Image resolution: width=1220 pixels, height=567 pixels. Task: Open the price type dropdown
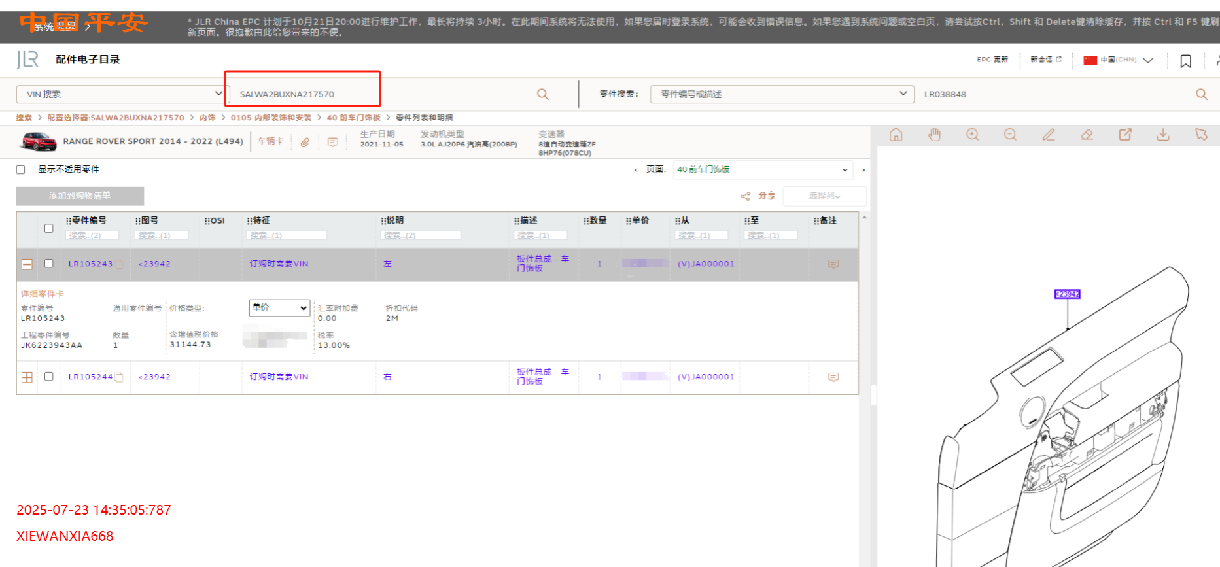tap(279, 307)
